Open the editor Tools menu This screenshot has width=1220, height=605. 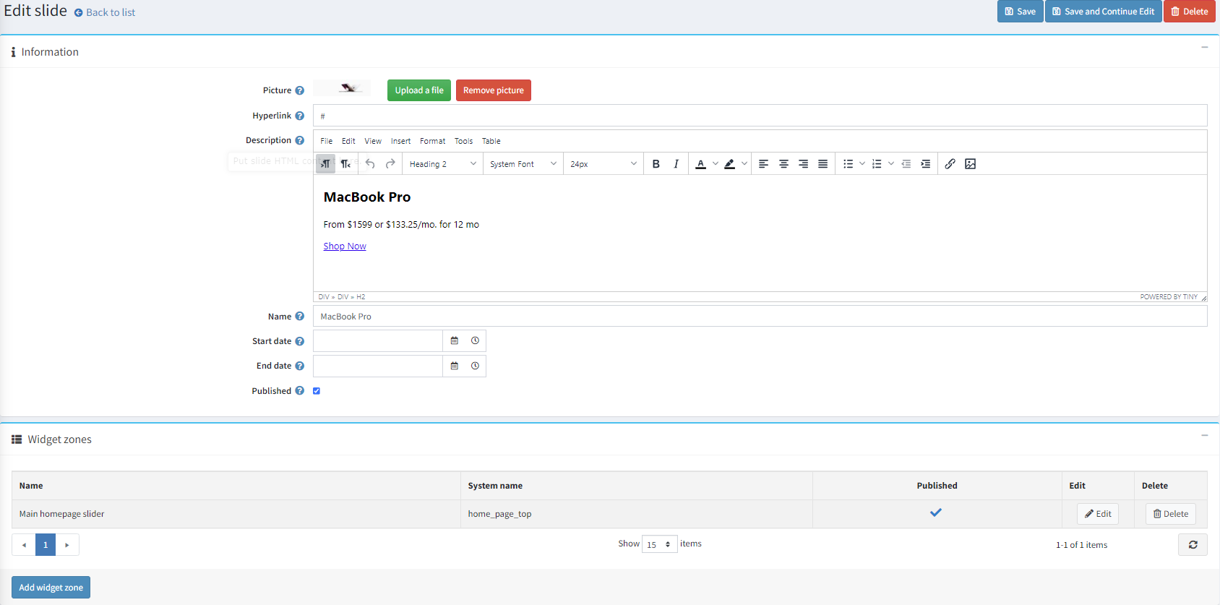tap(463, 141)
